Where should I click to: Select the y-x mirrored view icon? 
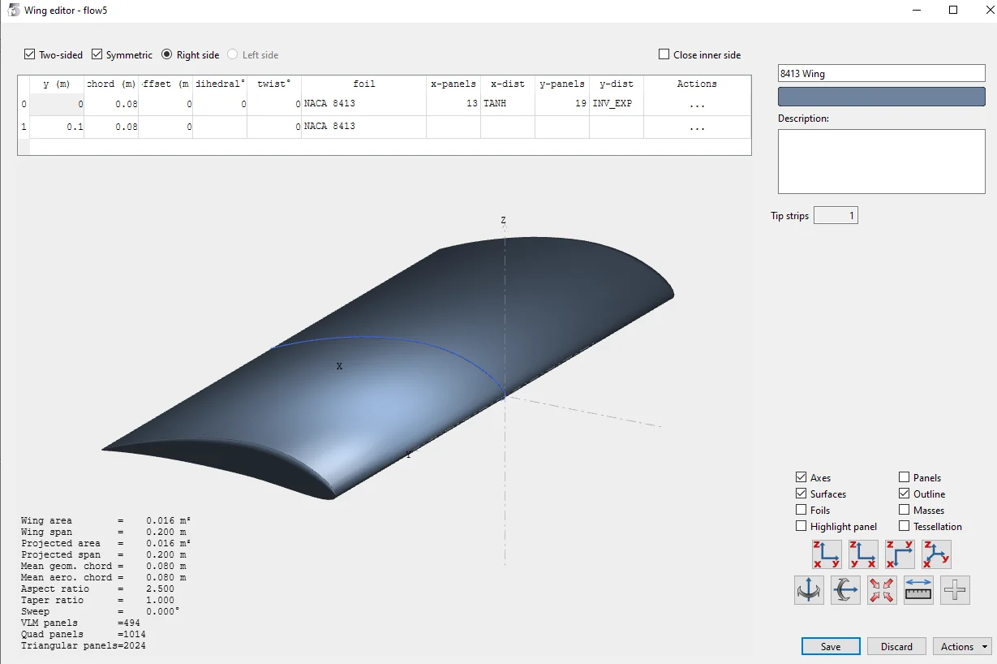point(863,554)
